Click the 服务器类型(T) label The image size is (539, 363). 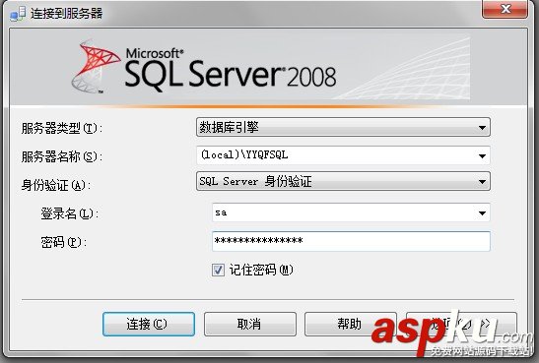pos(61,128)
